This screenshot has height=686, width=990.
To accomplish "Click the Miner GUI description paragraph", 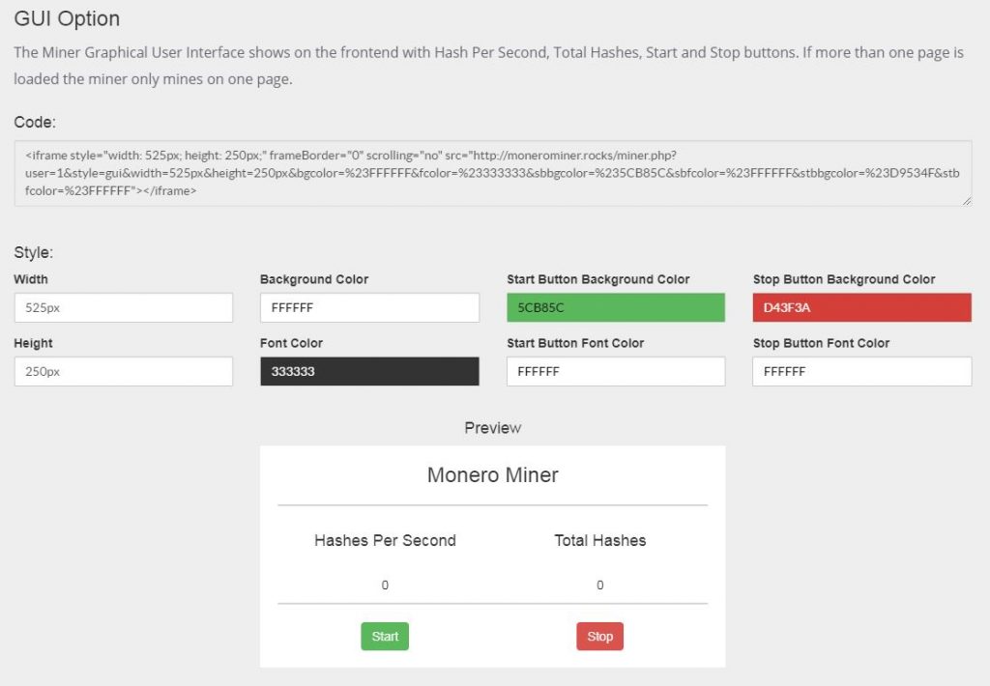I will [x=488, y=66].
